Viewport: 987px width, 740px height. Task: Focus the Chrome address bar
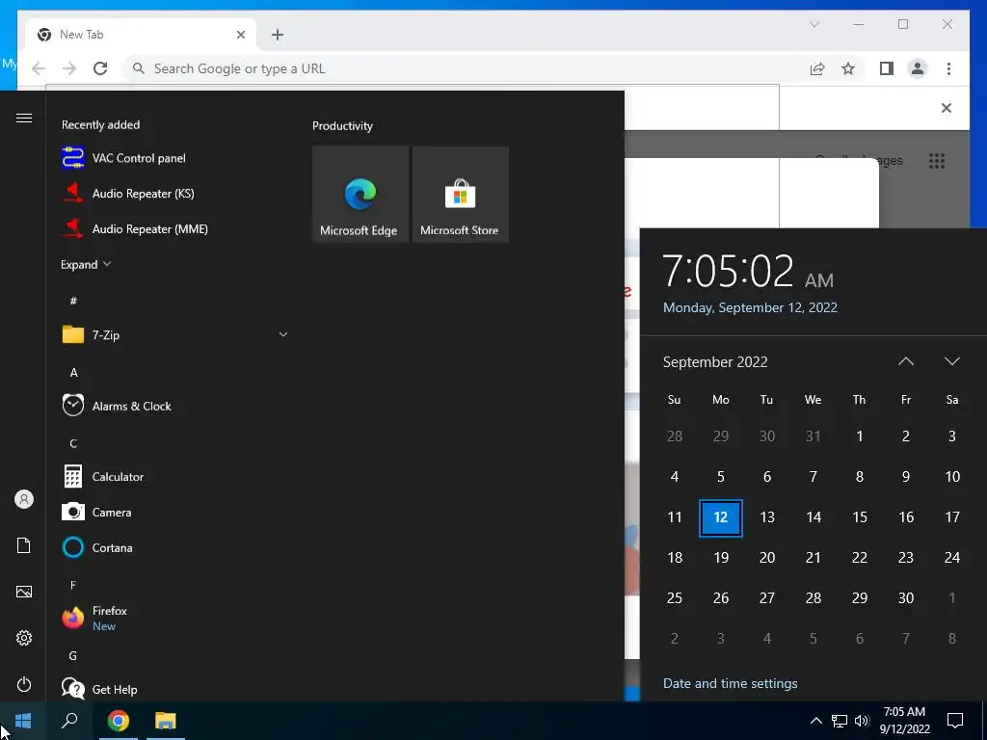click(466, 68)
